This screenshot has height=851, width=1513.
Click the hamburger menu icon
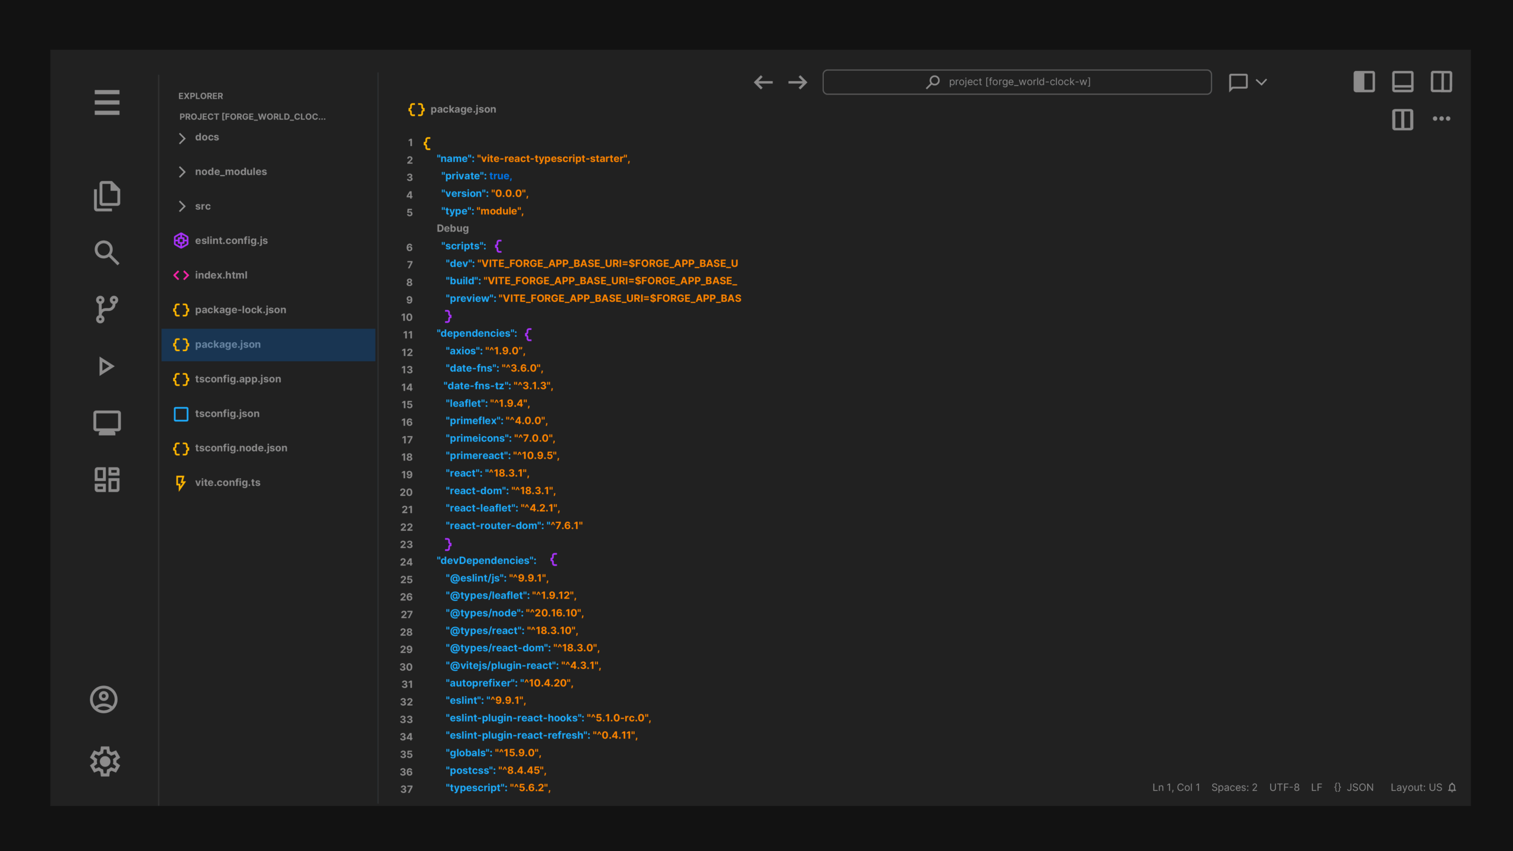(x=107, y=103)
